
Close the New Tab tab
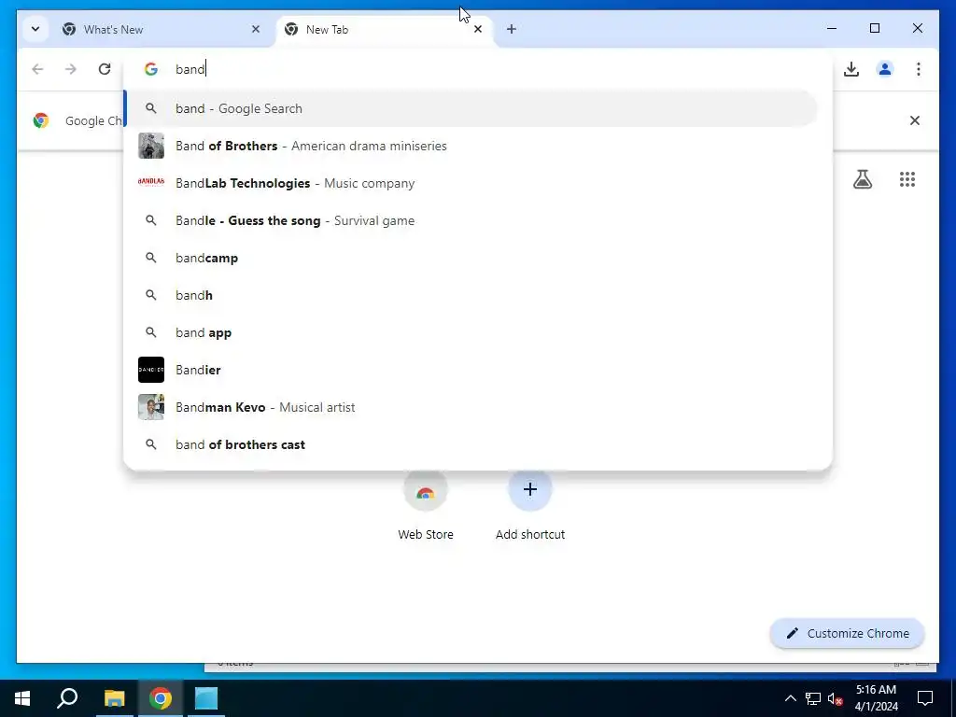coord(478,29)
